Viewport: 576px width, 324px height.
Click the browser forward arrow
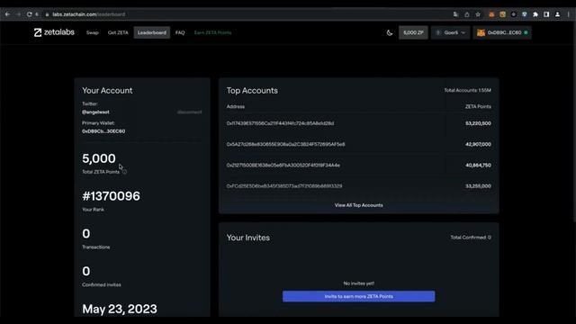pos(18,14)
